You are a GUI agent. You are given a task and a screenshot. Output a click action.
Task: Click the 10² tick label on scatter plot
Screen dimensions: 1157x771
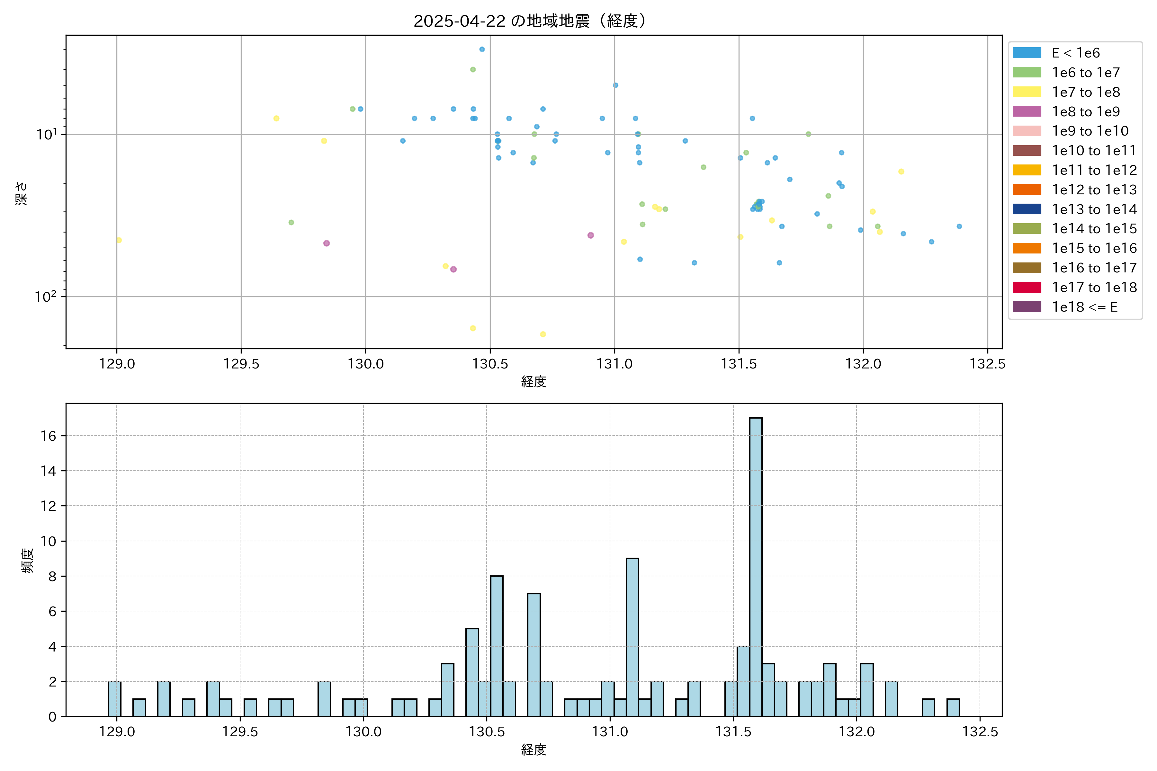coord(46,297)
